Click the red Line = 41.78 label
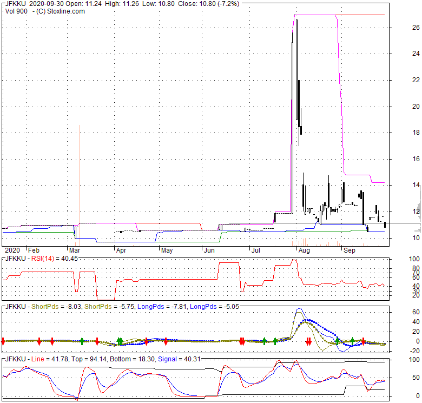The image size is (422, 403). click(x=50, y=359)
